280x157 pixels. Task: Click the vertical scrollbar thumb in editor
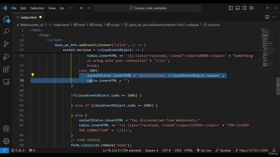(278, 86)
